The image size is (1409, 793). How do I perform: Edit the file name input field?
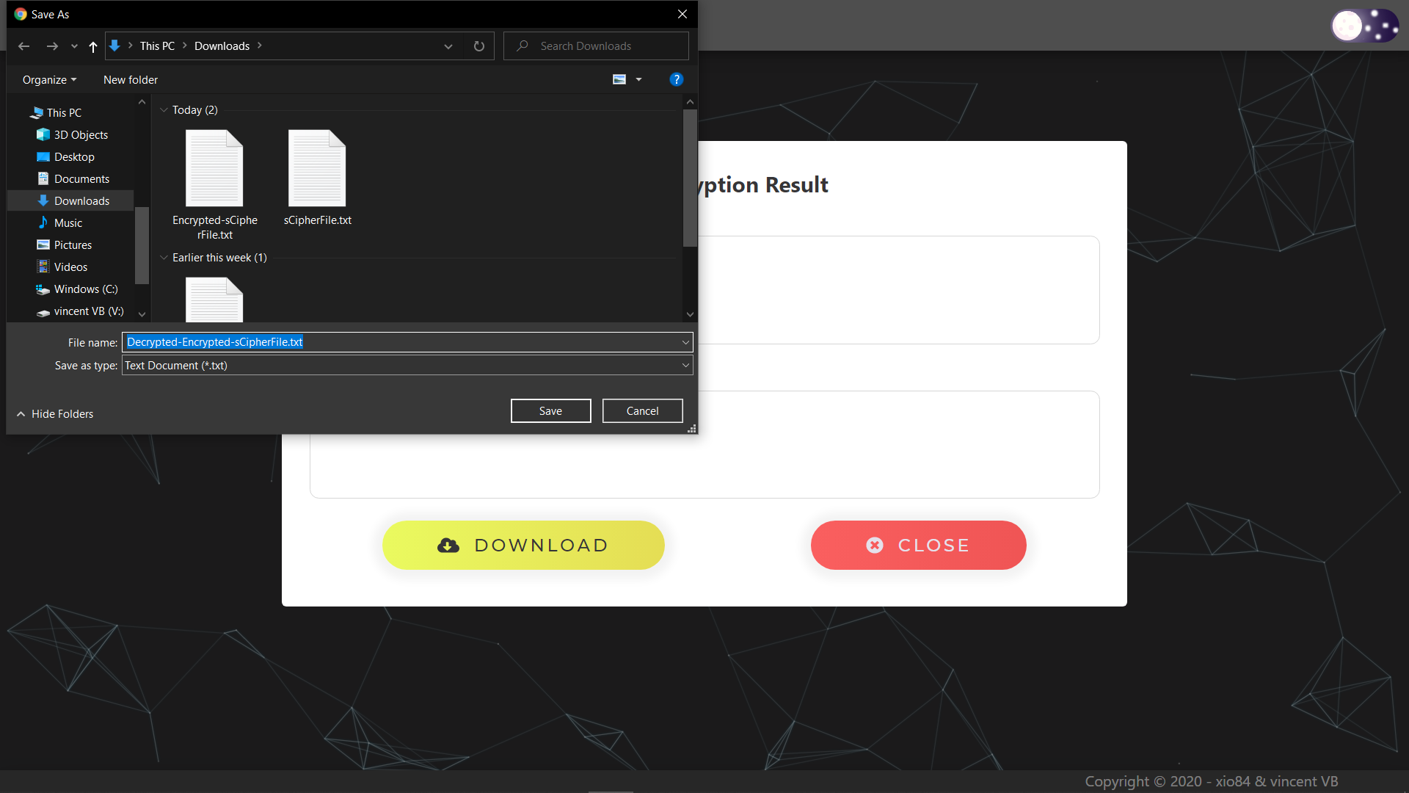pyautogui.click(x=407, y=341)
